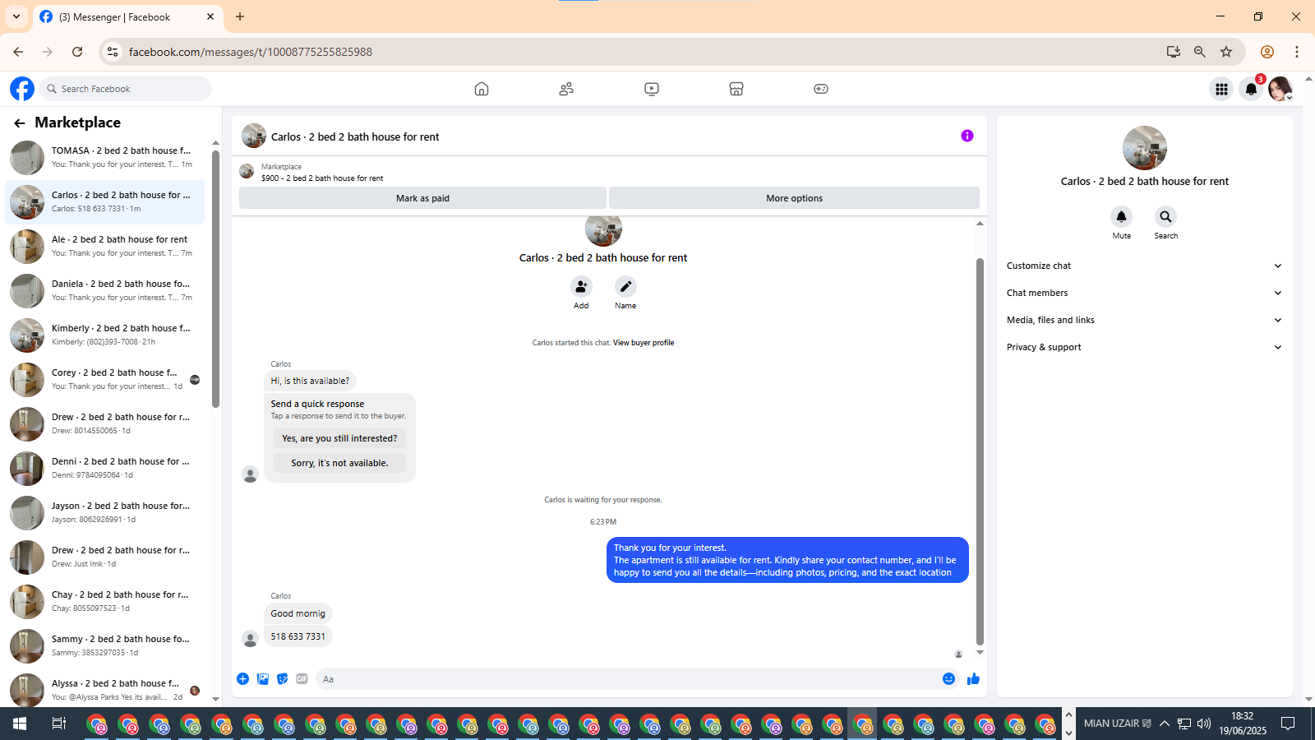Open Task View on the taskbar
The image size is (1315, 740).
point(59,724)
